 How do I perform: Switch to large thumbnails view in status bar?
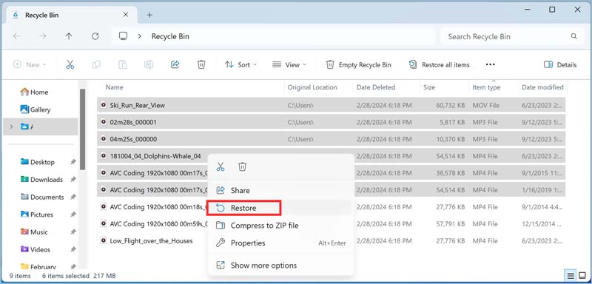582,276
